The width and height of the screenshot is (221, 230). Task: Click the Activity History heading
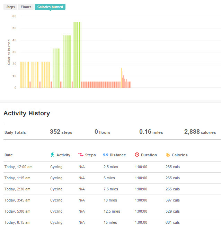click(x=27, y=113)
